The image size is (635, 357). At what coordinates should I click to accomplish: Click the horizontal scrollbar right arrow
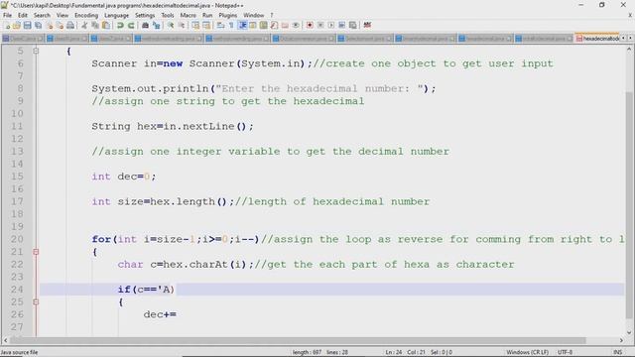point(621,340)
